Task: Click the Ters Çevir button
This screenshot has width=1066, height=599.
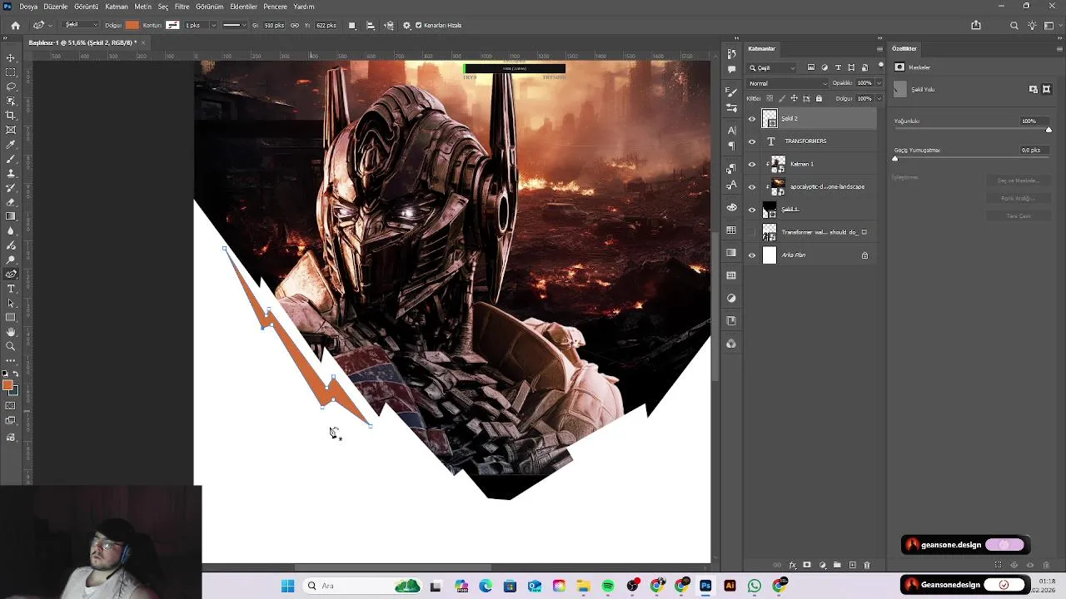Action: [1019, 216]
